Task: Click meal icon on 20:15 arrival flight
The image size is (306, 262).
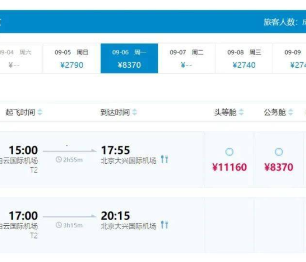Action: click(x=164, y=225)
